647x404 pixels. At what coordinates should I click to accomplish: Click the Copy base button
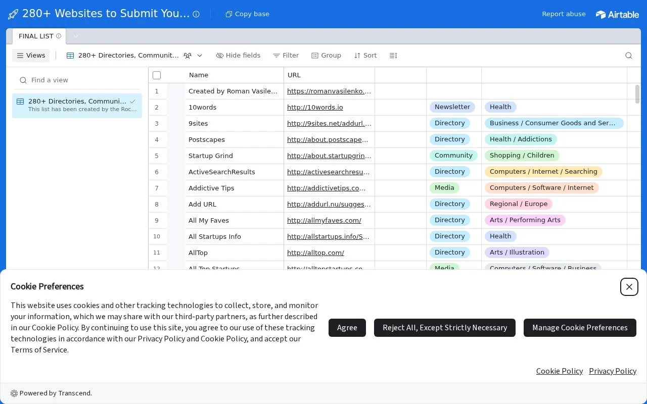point(247,14)
